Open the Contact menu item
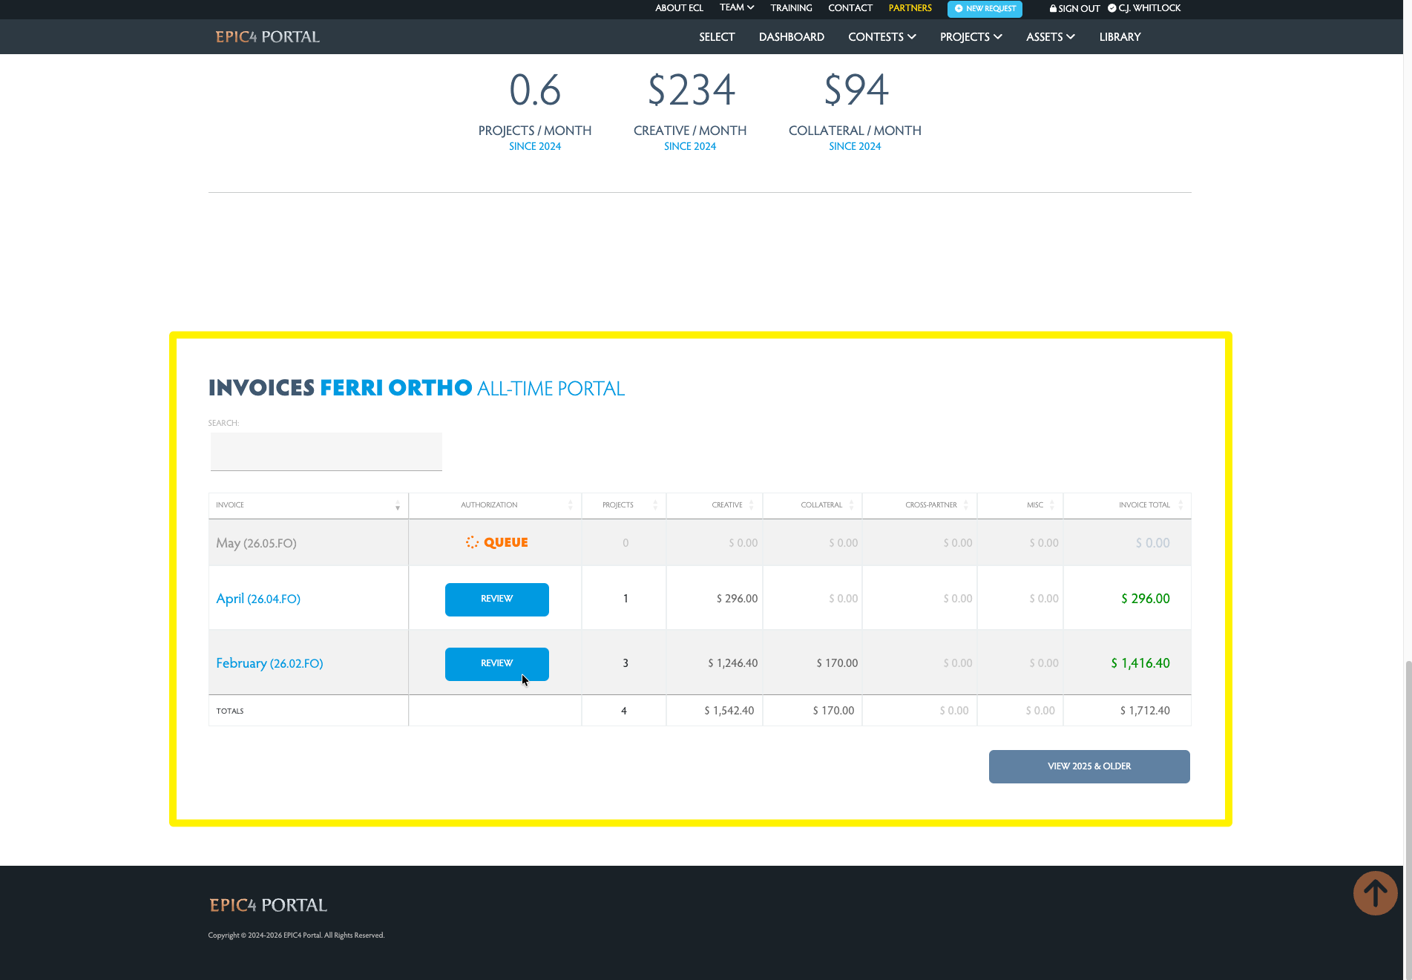This screenshot has width=1412, height=980. tap(850, 8)
